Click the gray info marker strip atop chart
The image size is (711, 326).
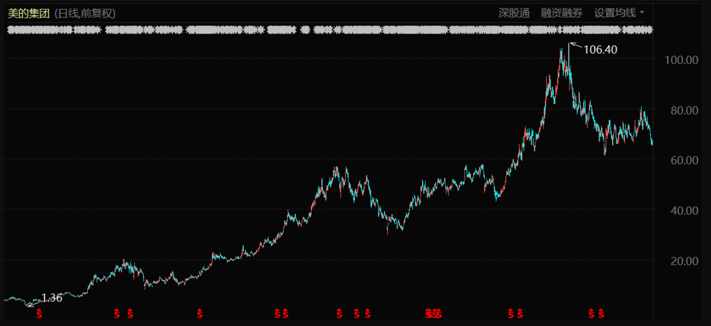[x=330, y=30]
